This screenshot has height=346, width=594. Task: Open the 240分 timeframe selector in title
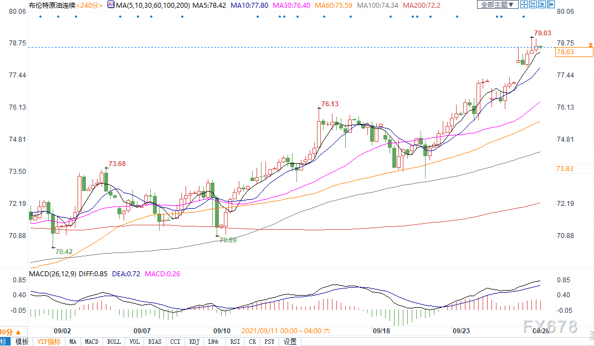click(x=90, y=5)
